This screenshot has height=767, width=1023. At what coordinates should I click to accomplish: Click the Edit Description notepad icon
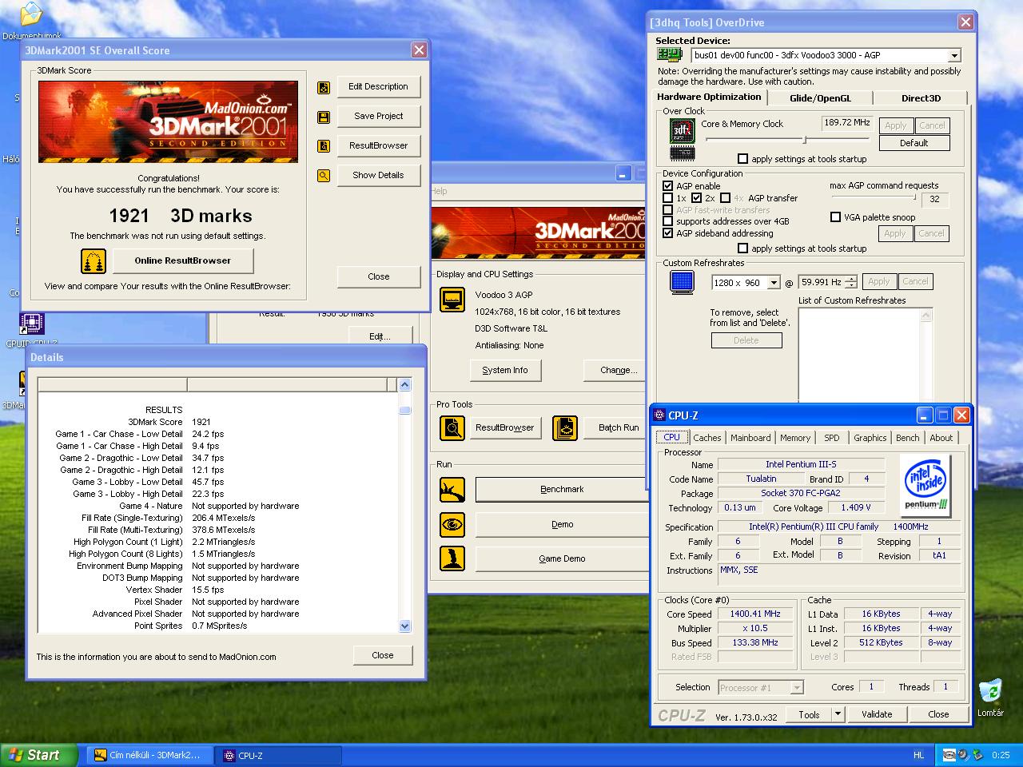point(324,87)
